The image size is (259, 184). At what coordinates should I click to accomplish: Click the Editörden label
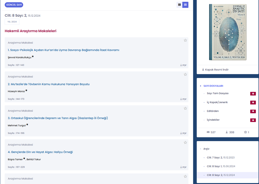213,111
